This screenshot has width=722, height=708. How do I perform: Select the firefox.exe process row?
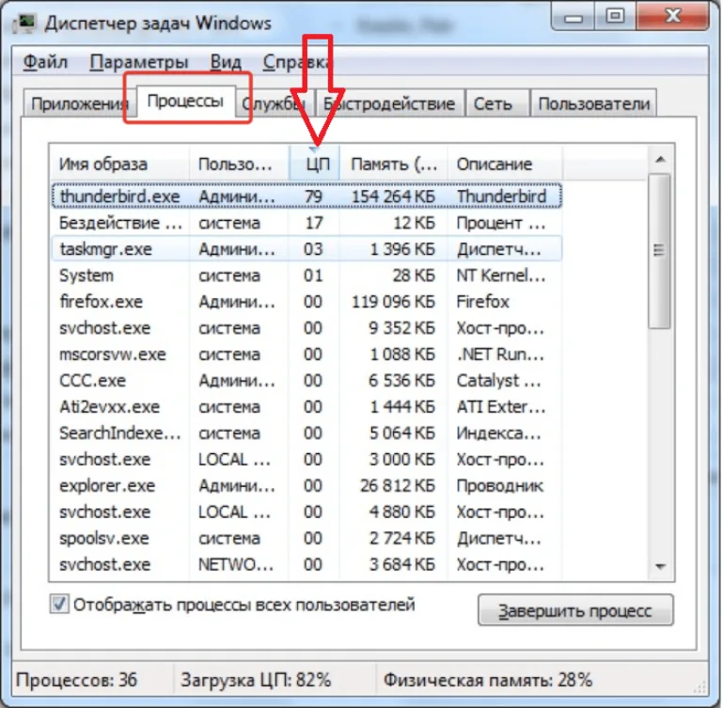[x=306, y=302]
